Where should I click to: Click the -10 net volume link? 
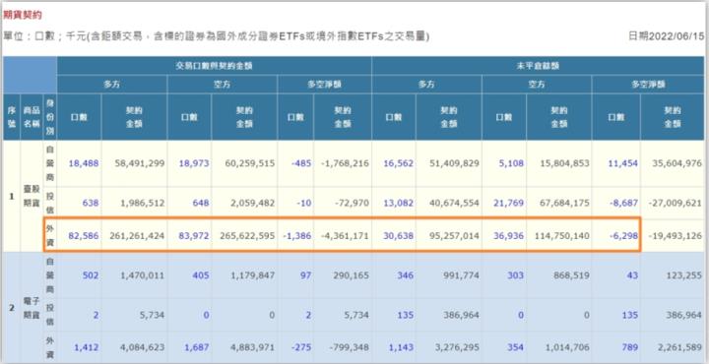click(305, 204)
